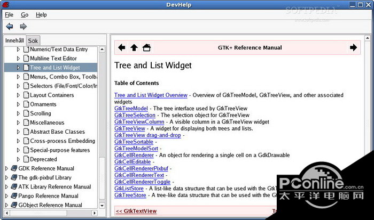Go up one level in manual header
374x220 pixels.
pyautogui.click(x=134, y=47)
